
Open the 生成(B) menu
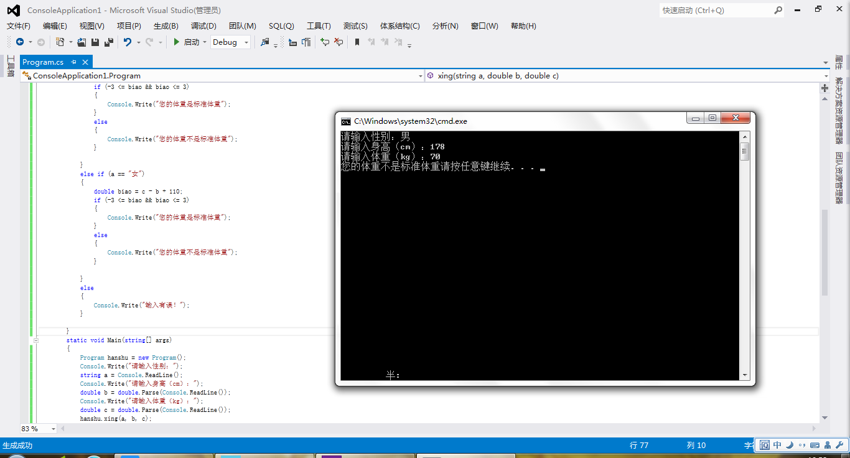tap(166, 26)
